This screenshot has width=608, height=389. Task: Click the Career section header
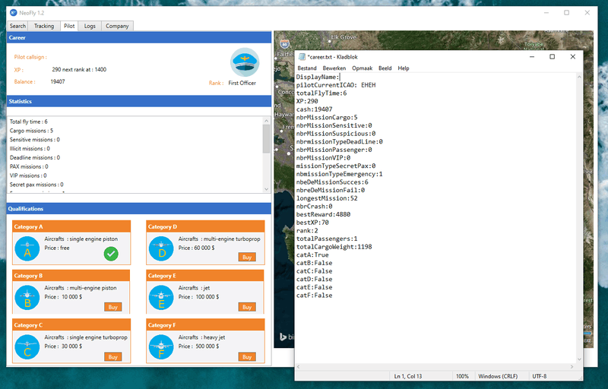(x=139, y=37)
